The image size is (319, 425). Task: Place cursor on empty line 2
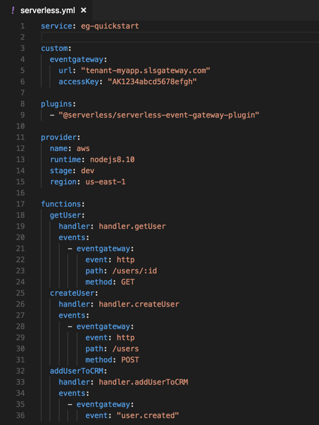[x=180, y=37]
